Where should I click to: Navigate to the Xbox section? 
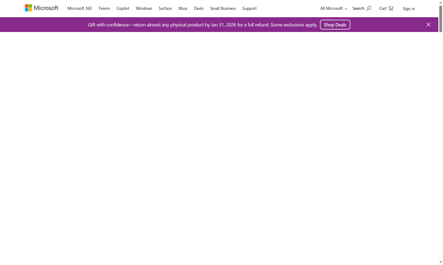[183, 8]
